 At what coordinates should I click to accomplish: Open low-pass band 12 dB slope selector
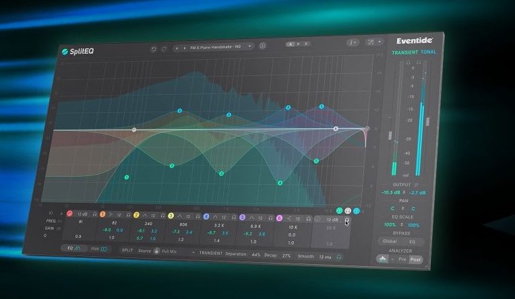coord(332,220)
